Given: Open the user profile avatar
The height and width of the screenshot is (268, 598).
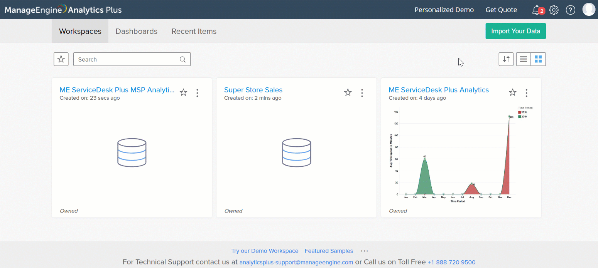Looking at the screenshot, I should point(588,9).
